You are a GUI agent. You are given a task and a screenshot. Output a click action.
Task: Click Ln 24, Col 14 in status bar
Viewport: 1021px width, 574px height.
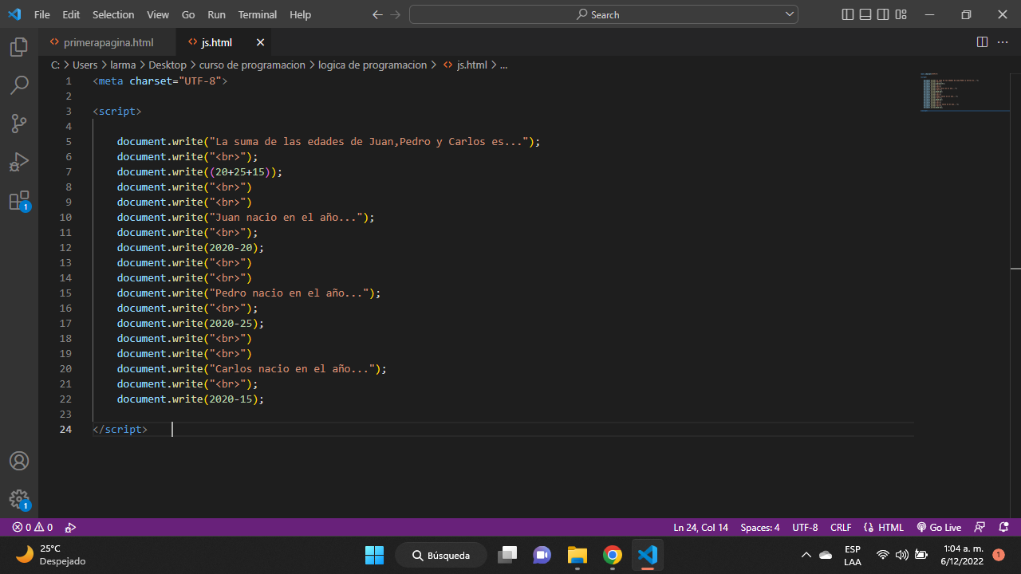[701, 527]
